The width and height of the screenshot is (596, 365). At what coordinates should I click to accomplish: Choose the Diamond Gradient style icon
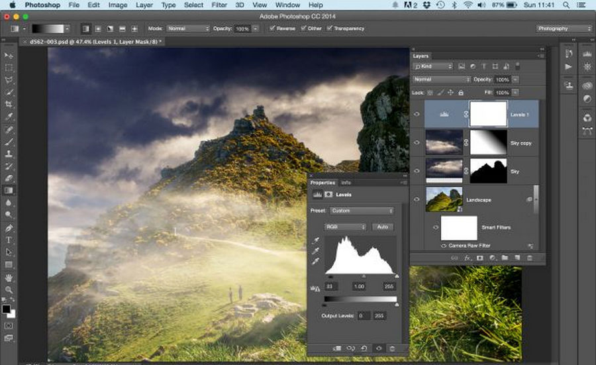[134, 28]
